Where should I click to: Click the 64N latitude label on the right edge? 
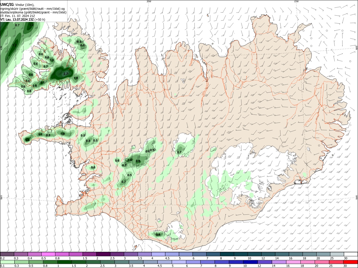[357, 197]
